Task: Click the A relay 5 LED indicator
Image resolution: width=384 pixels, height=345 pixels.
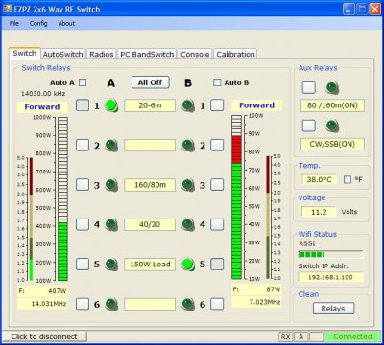Action: click(x=111, y=264)
